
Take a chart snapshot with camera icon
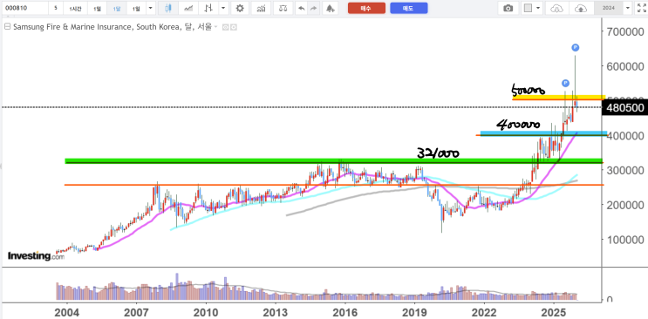click(x=508, y=8)
